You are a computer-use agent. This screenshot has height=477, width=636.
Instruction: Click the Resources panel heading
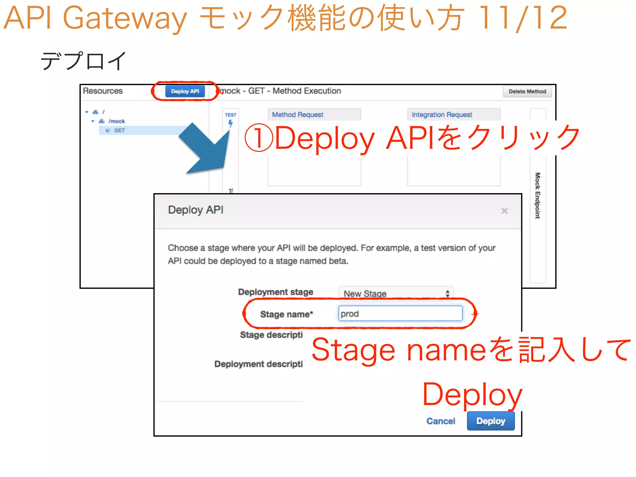tap(103, 91)
